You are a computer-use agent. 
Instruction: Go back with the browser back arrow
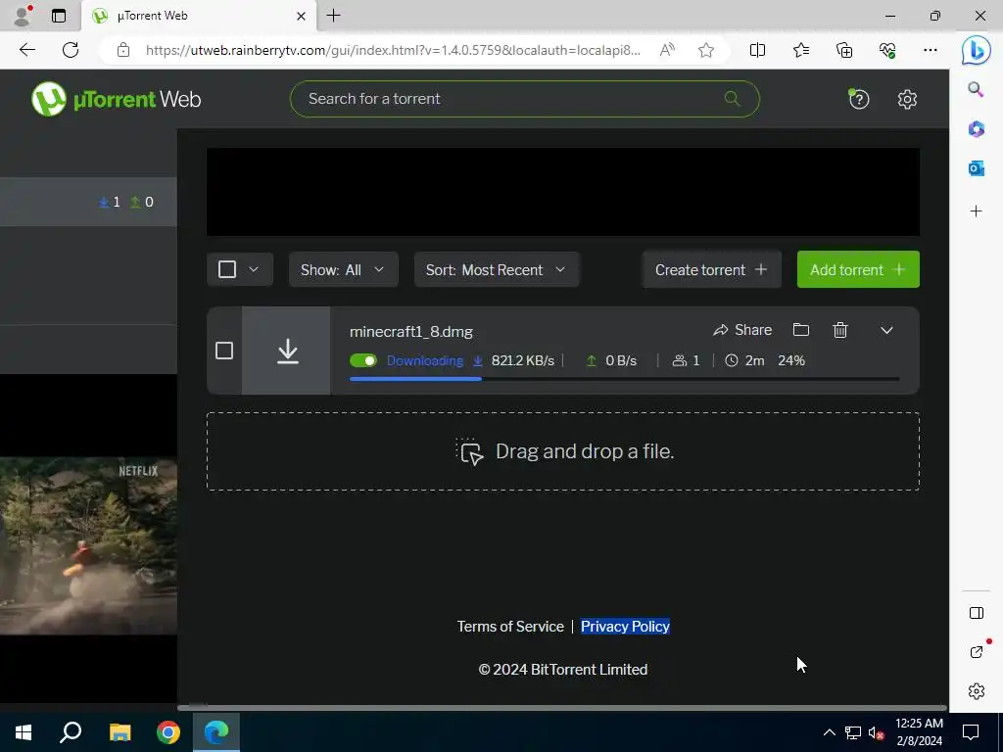coord(26,50)
